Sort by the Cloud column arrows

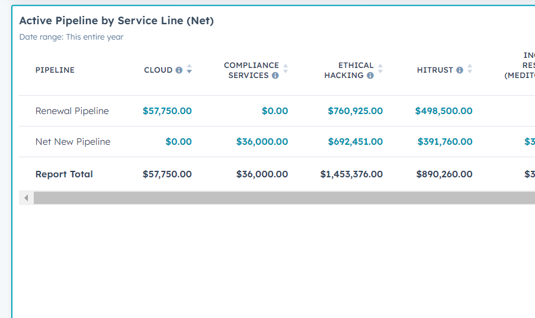(189, 69)
